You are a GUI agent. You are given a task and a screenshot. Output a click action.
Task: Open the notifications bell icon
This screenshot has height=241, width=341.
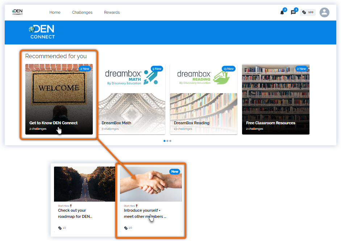click(282, 12)
